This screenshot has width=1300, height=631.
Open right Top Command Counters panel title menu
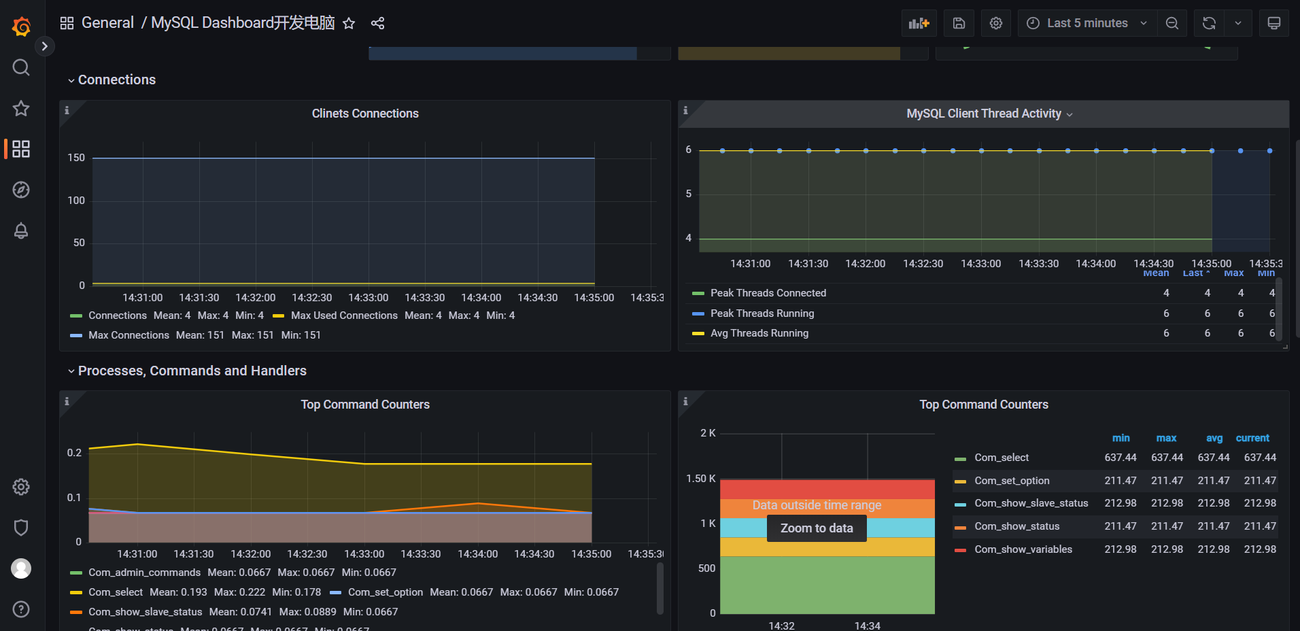[984, 405]
